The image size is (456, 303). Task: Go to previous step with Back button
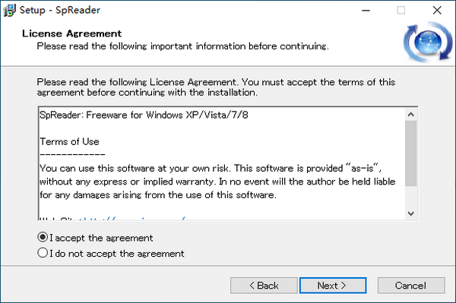tap(264, 286)
